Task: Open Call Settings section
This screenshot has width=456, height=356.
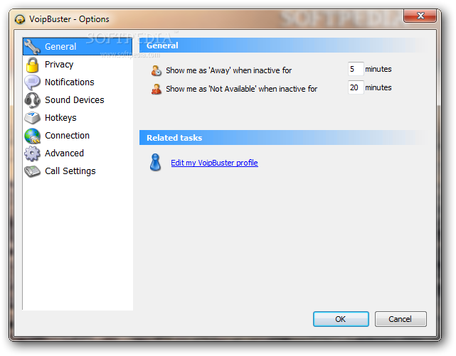Action: pos(70,171)
